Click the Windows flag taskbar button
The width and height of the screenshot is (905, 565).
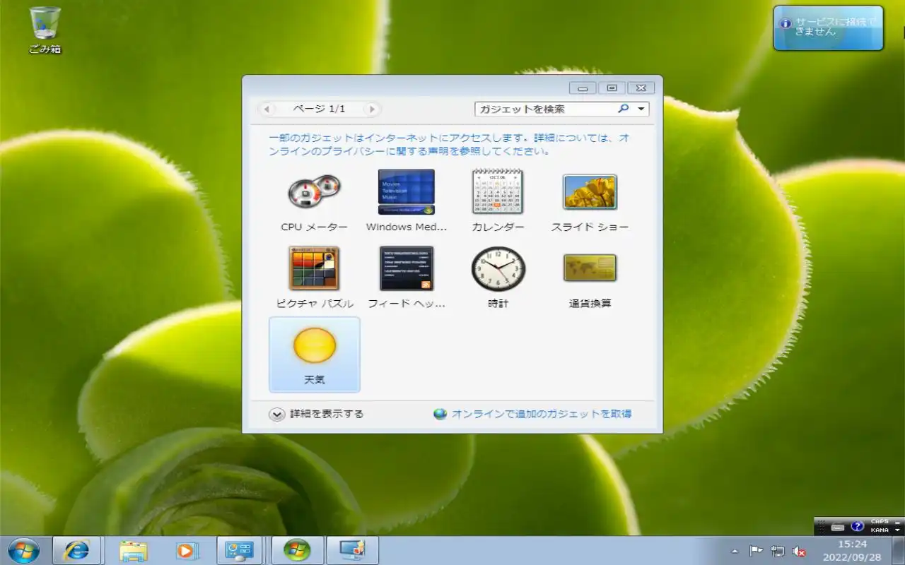pyautogui.click(x=297, y=550)
